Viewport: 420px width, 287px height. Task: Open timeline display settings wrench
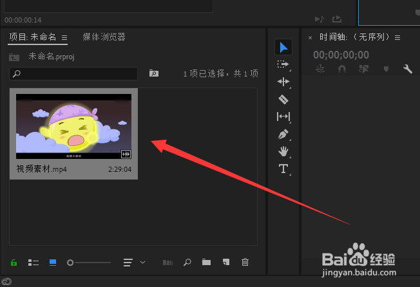pos(408,69)
